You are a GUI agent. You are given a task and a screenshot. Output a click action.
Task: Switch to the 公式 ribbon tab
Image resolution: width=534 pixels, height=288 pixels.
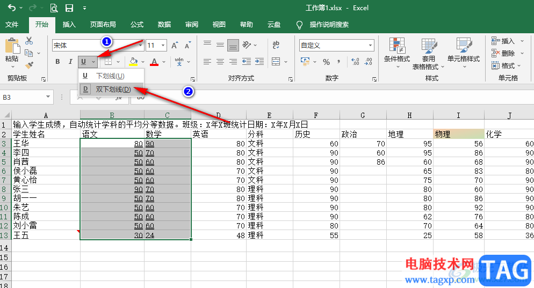pos(137,25)
